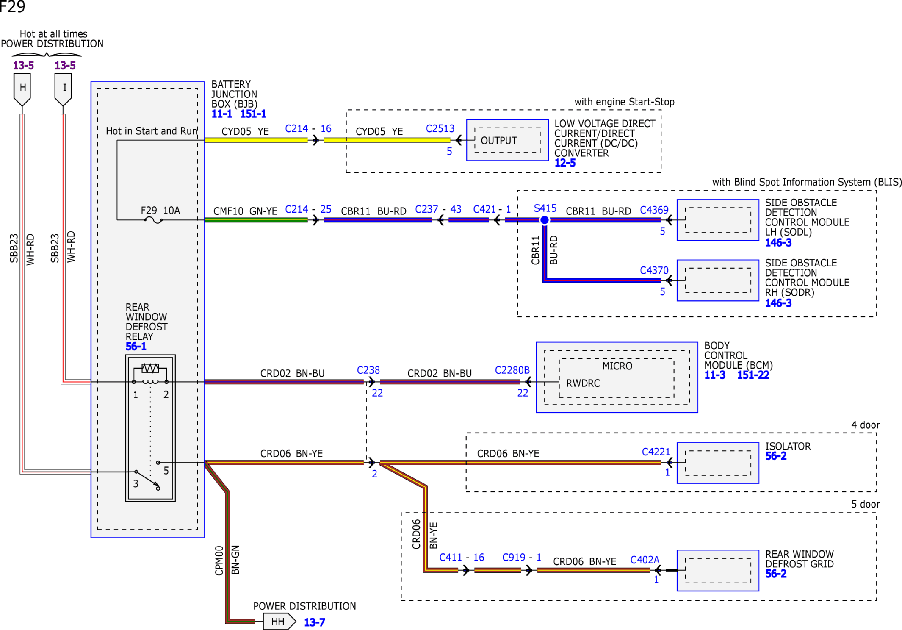Click the OUTPUT box of the DC/DC converter
902x630 pixels.
pos(507,140)
